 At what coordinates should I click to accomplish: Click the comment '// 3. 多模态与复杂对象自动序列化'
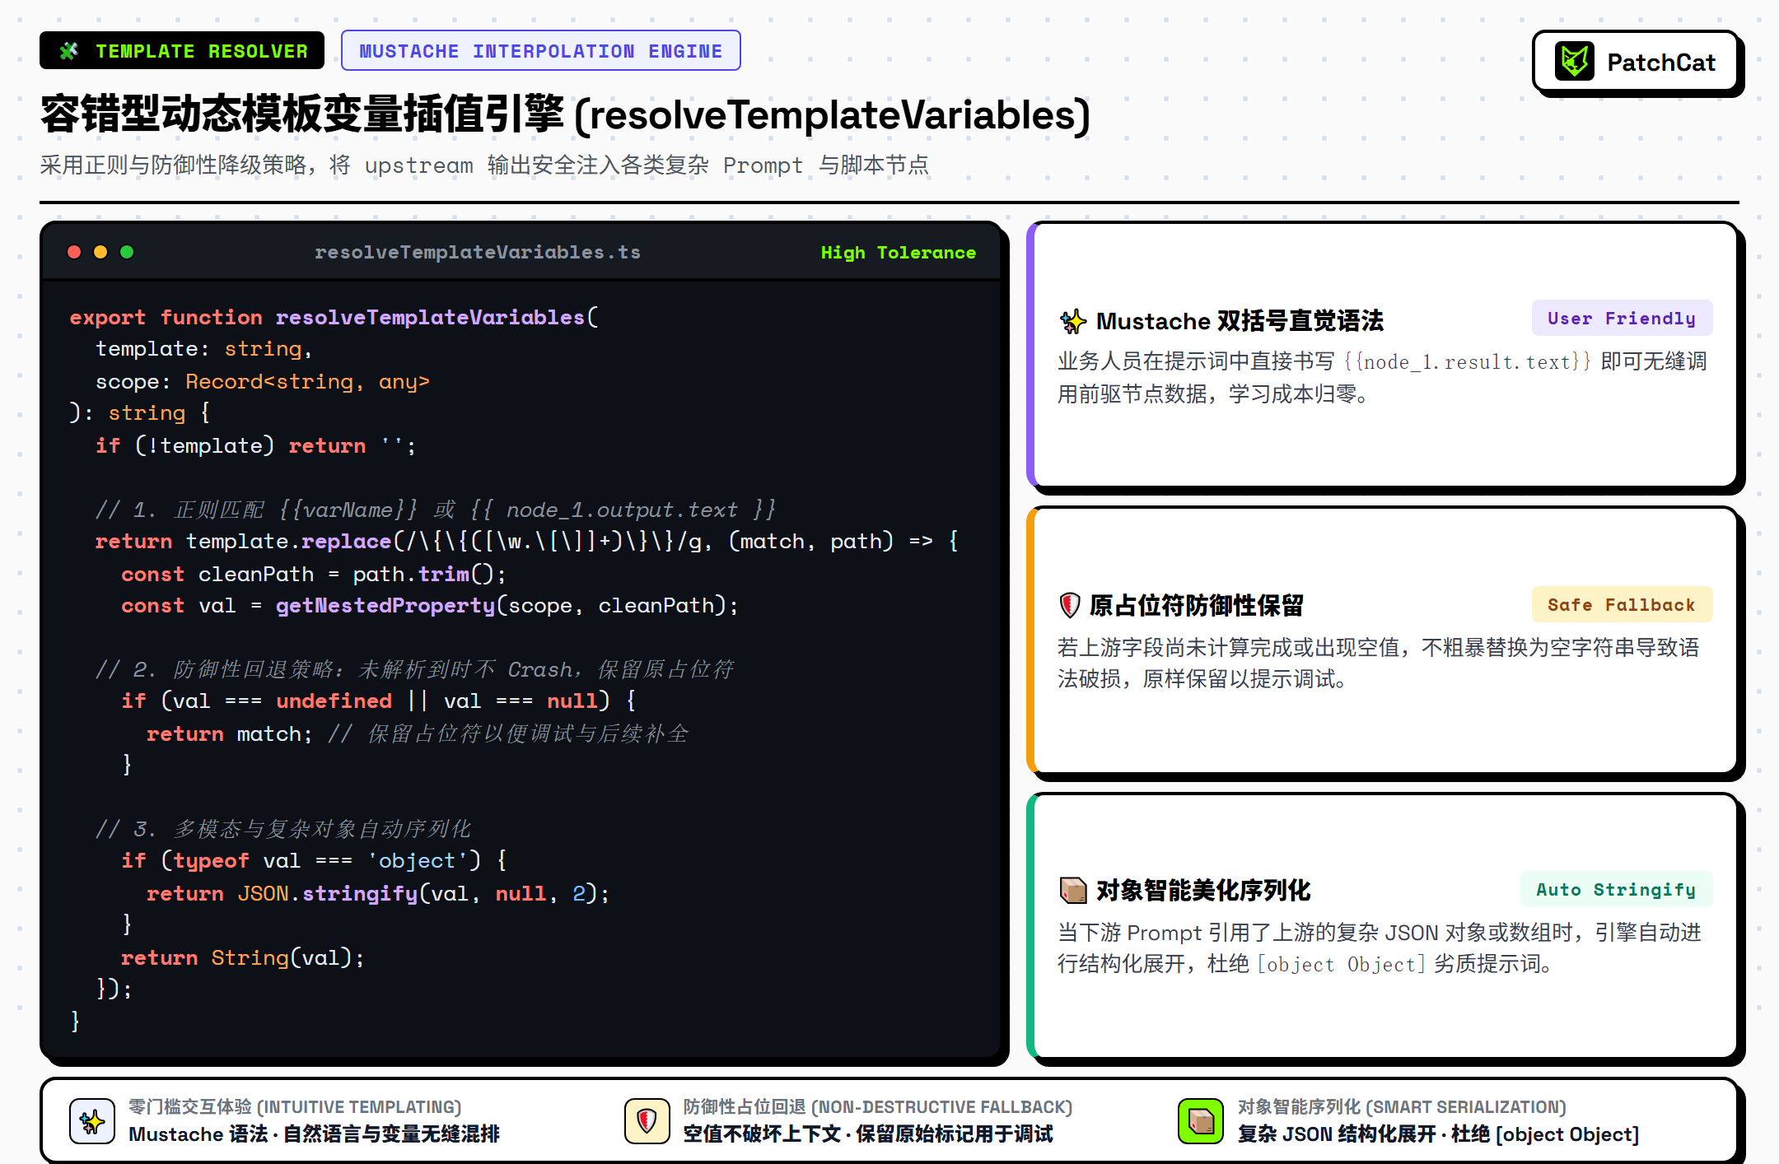(x=283, y=829)
